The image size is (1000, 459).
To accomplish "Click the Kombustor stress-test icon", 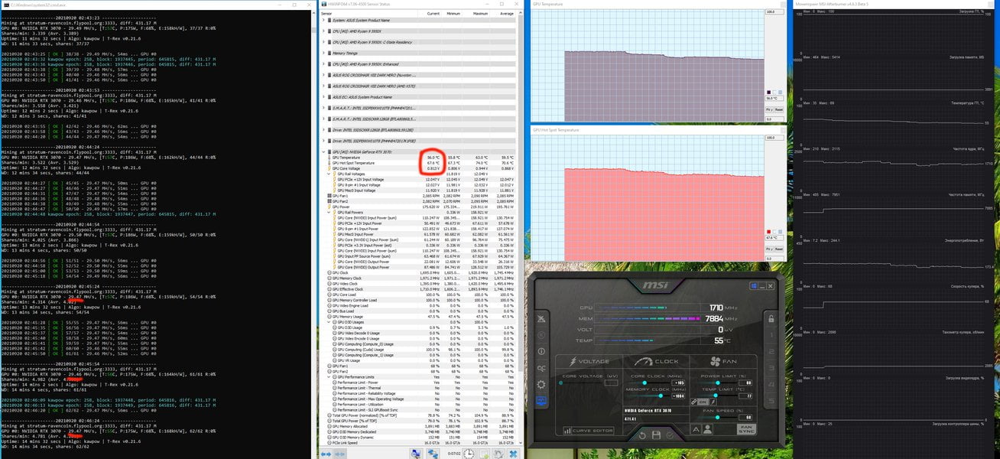I will 541,335.
